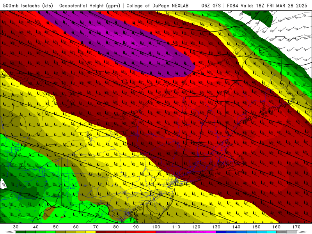Click the bright green swatch just before 50
This screenshot has width=312, height=234.
point(51,232)
